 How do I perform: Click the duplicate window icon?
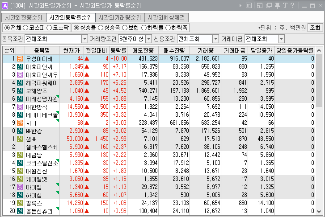pos(269,5)
